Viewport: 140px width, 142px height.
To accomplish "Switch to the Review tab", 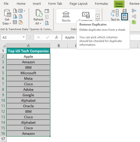I will coord(134,3).
